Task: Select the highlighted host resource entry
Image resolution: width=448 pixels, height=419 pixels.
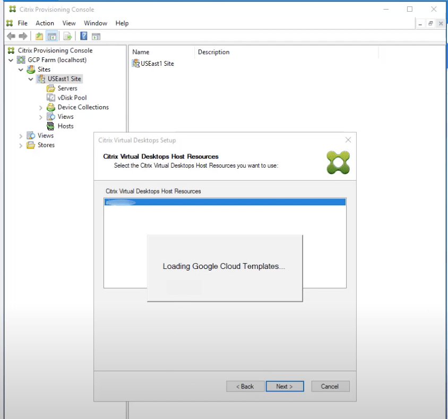Action: pyautogui.click(x=224, y=202)
